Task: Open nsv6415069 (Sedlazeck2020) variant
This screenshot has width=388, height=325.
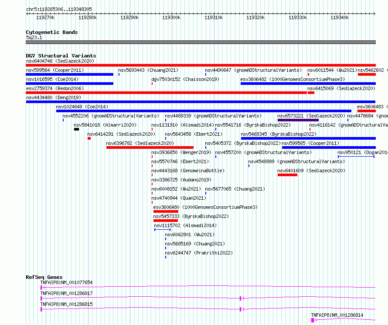Action: coord(341,88)
